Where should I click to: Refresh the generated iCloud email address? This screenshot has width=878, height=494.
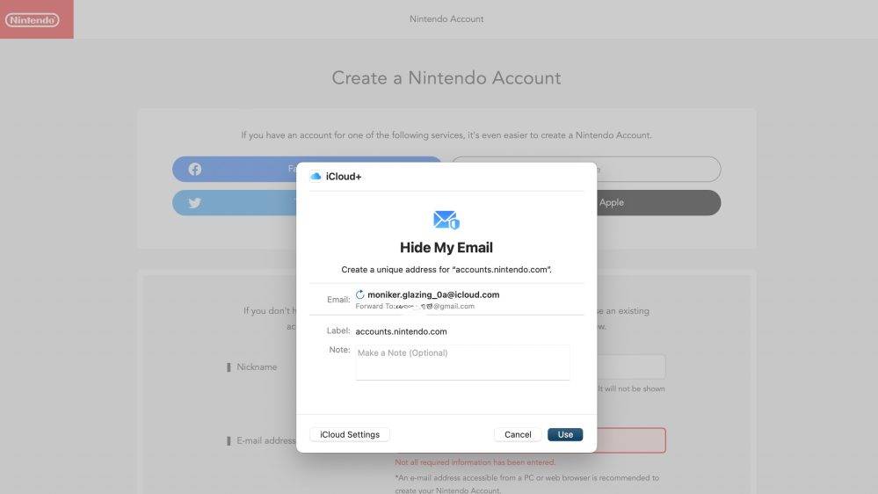tap(360, 294)
